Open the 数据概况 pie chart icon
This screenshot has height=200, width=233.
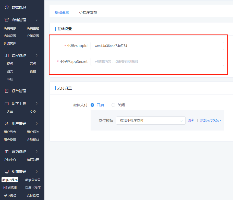7,7
